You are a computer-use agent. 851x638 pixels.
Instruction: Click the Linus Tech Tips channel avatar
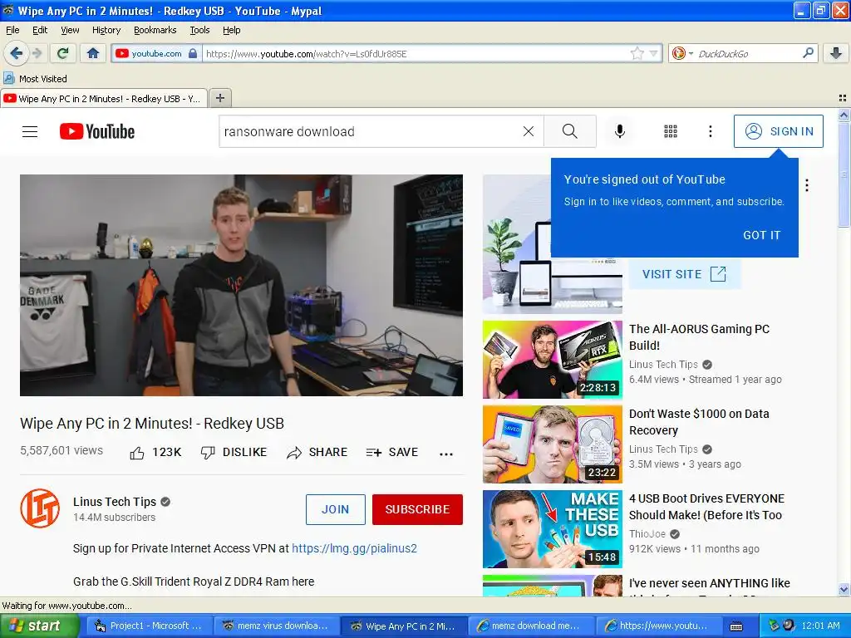point(40,508)
